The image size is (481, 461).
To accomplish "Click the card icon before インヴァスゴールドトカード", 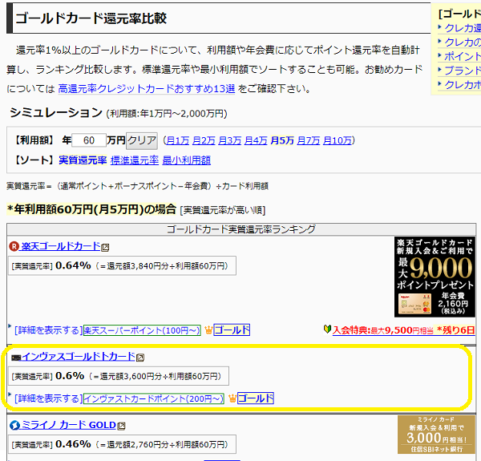I will (16, 358).
